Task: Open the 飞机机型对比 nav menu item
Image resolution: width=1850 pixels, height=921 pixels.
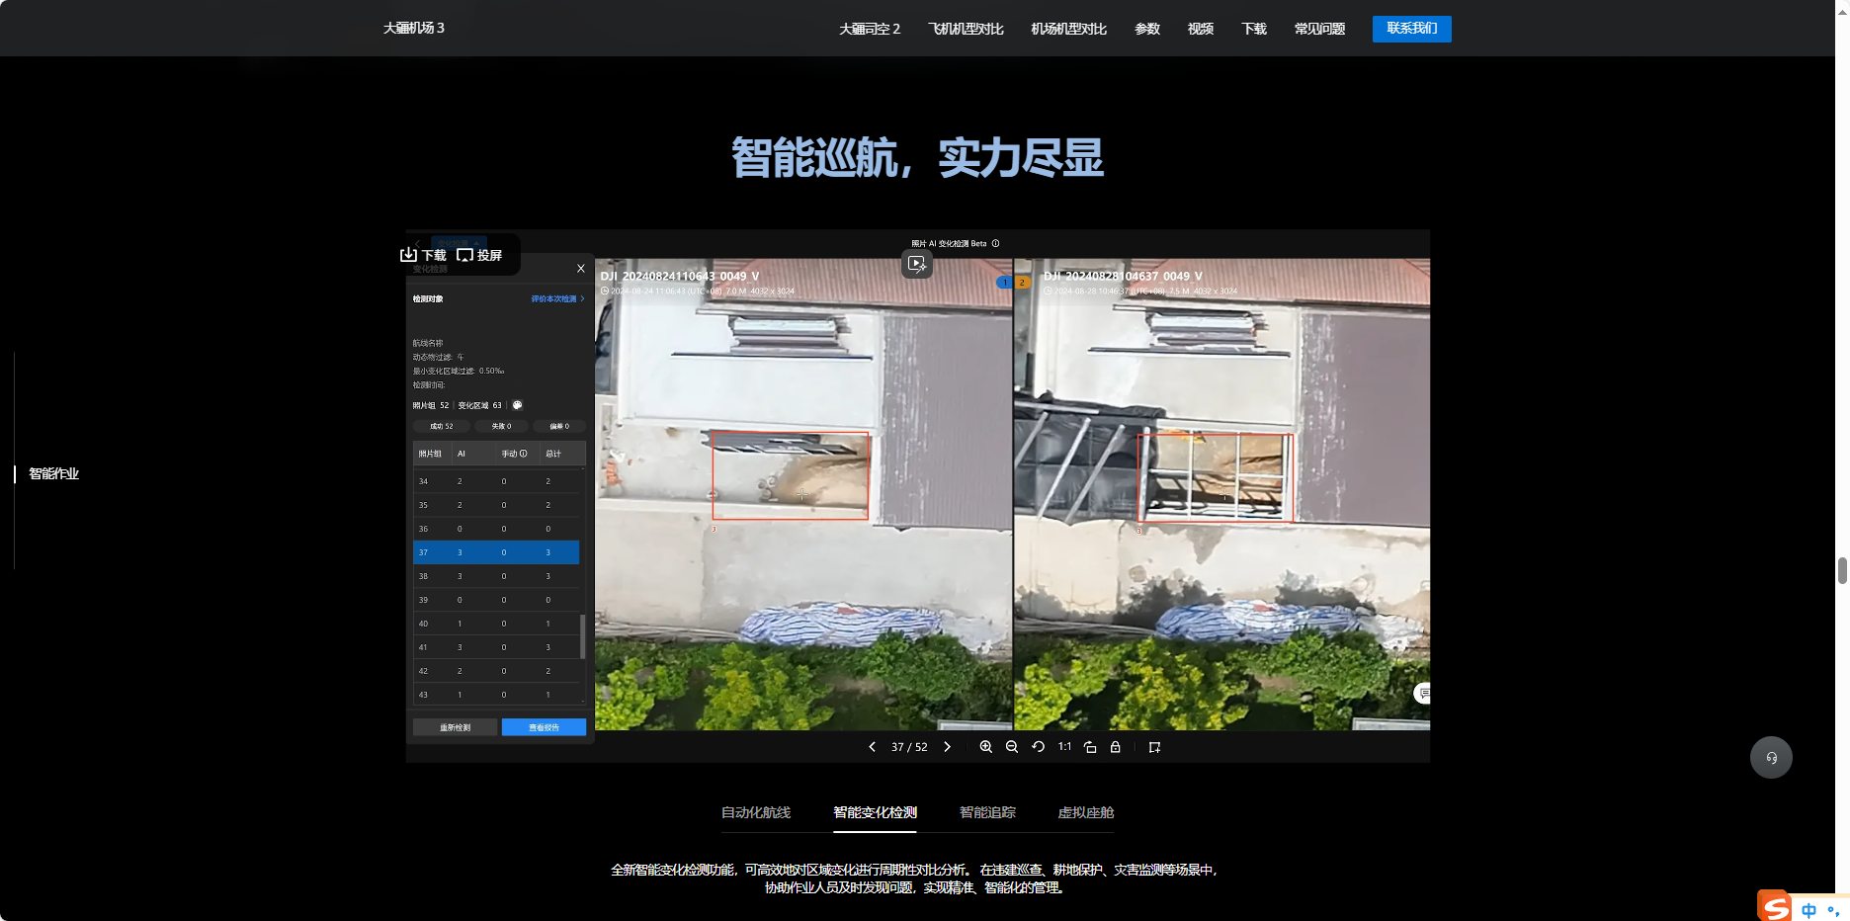Action: (966, 29)
